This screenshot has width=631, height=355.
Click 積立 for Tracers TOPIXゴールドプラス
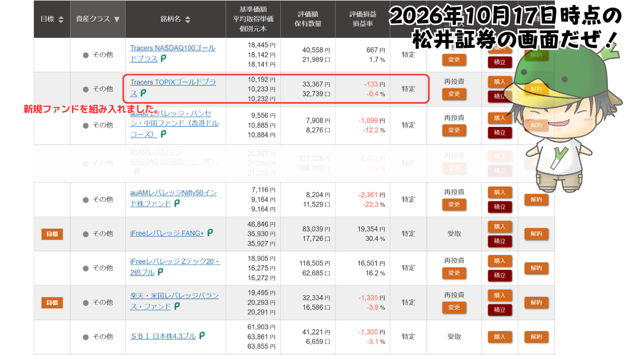[x=500, y=96]
